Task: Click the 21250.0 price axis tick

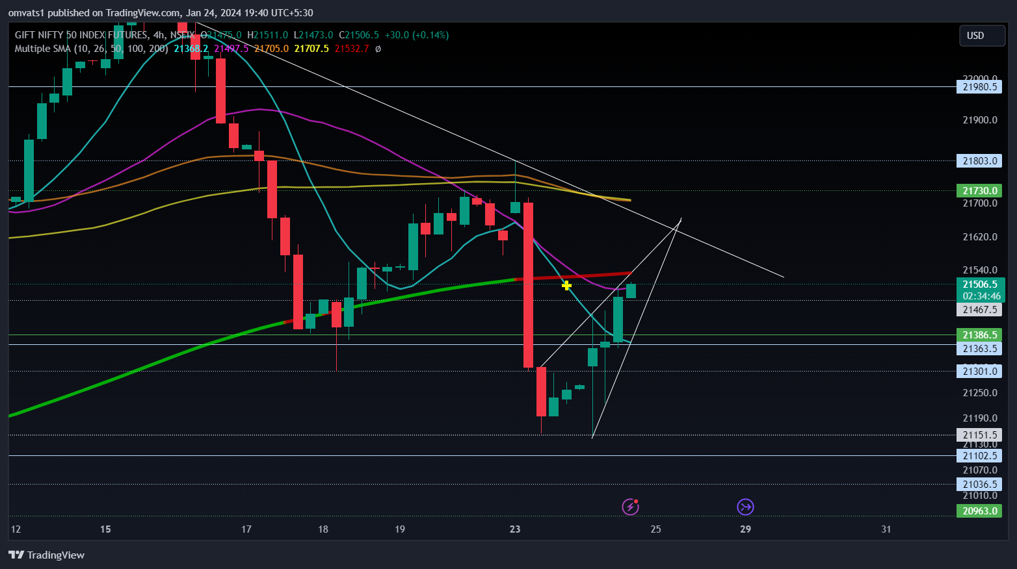Action: tap(979, 393)
